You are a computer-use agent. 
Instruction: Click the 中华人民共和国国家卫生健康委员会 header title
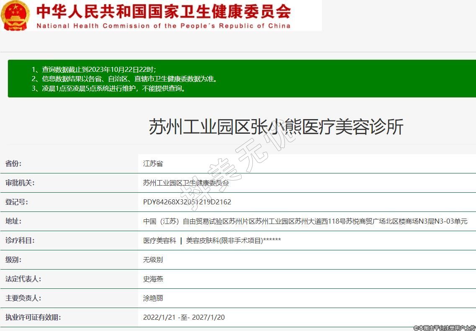[163, 11]
